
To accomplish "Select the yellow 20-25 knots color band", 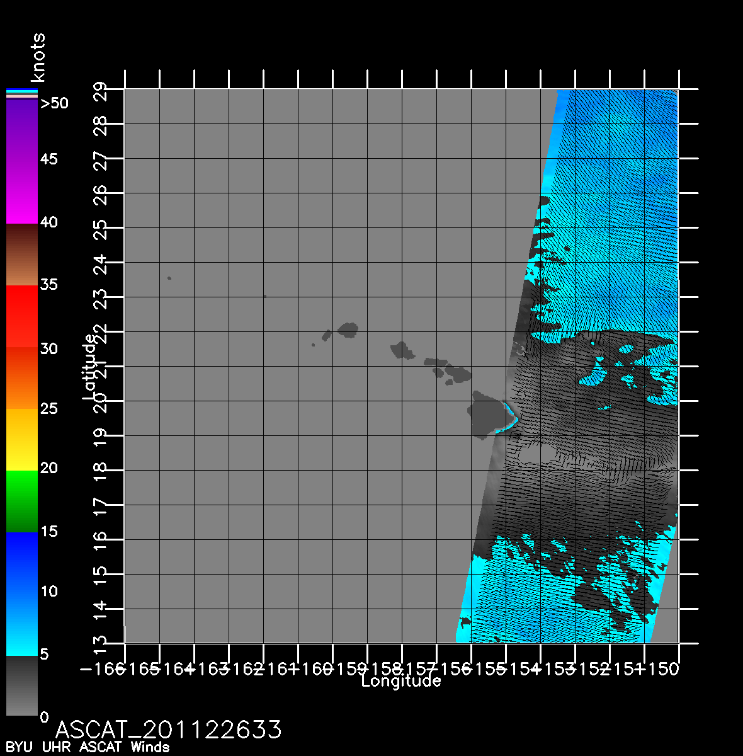I will 21,439.
